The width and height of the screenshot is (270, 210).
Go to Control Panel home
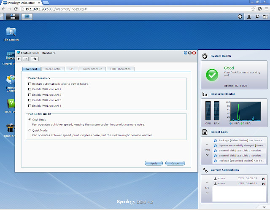[x=35, y=59]
